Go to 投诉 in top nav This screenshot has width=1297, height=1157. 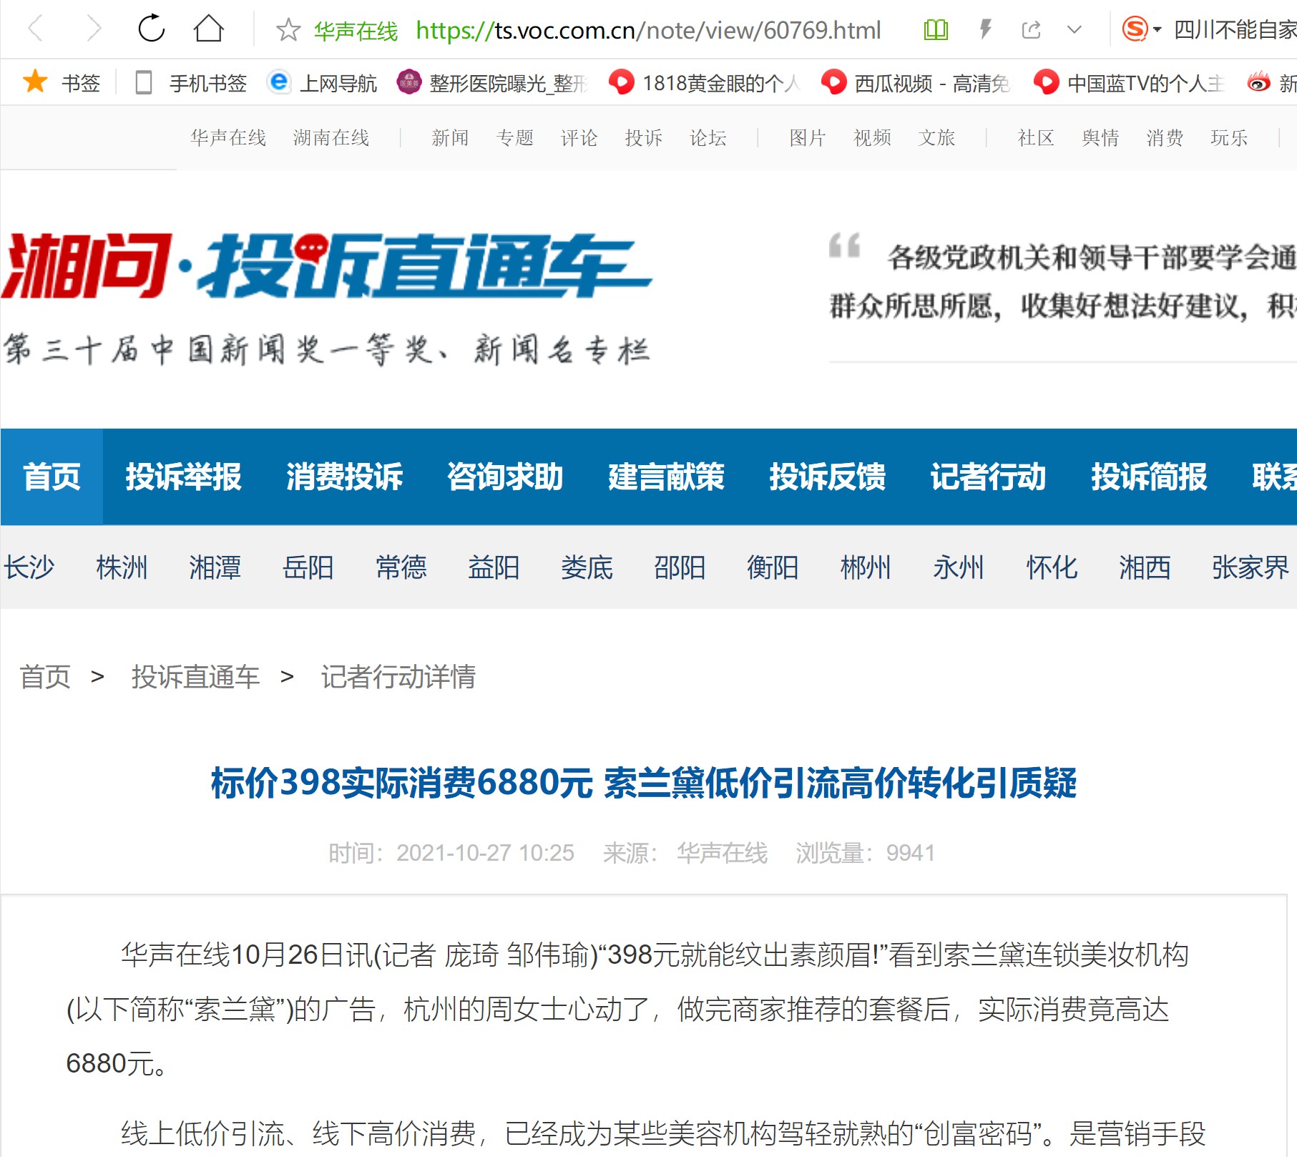pos(643,137)
